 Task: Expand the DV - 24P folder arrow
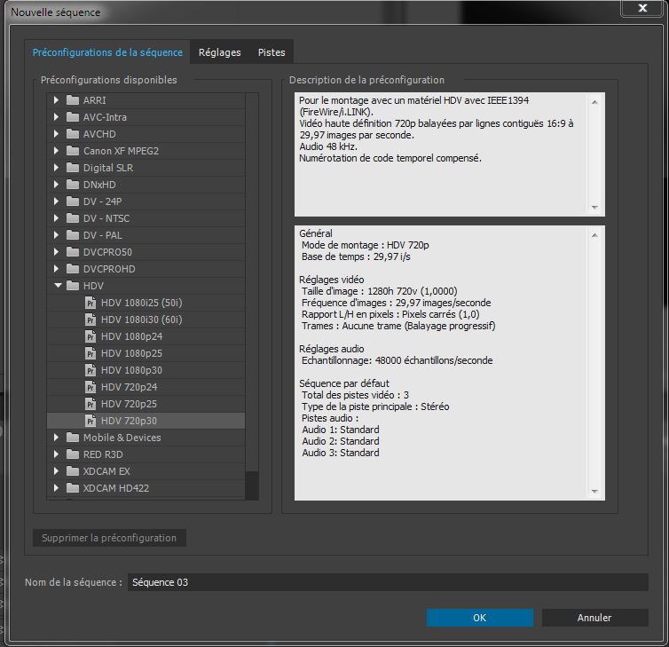56,201
